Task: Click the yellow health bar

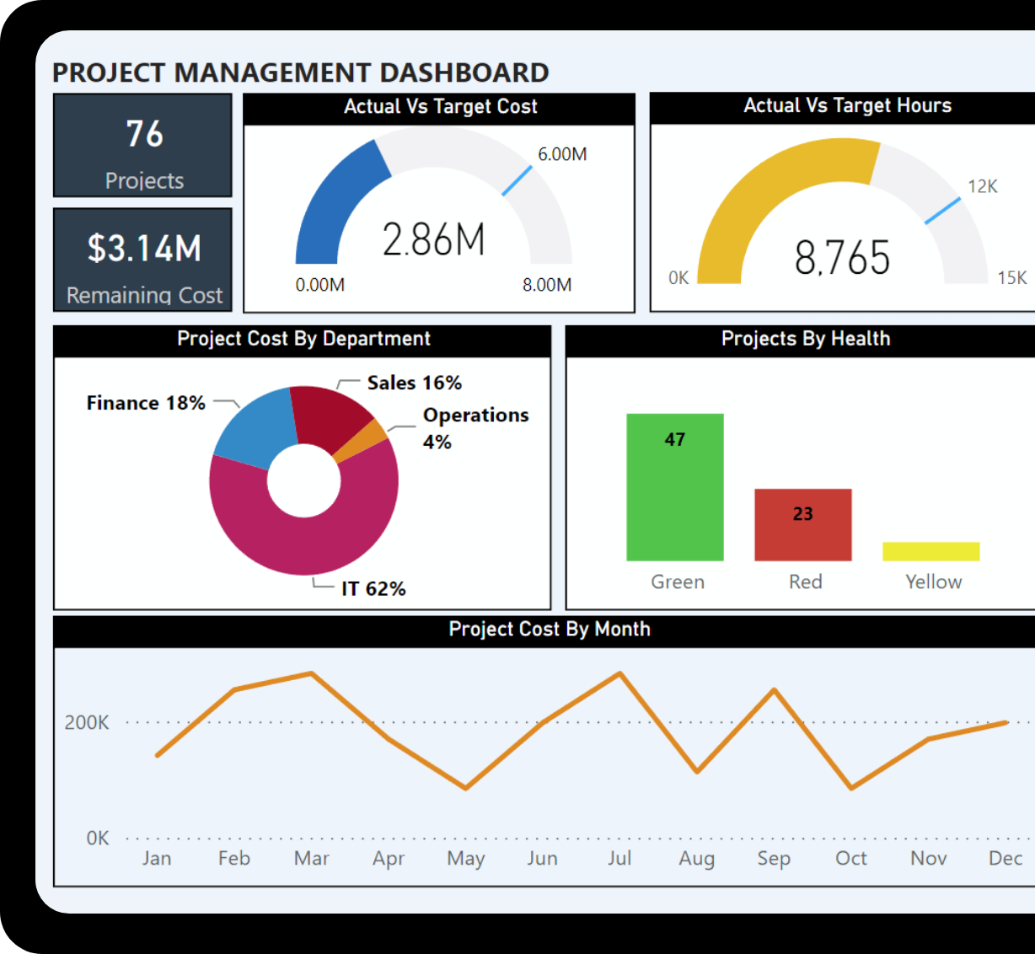Action: 931,551
